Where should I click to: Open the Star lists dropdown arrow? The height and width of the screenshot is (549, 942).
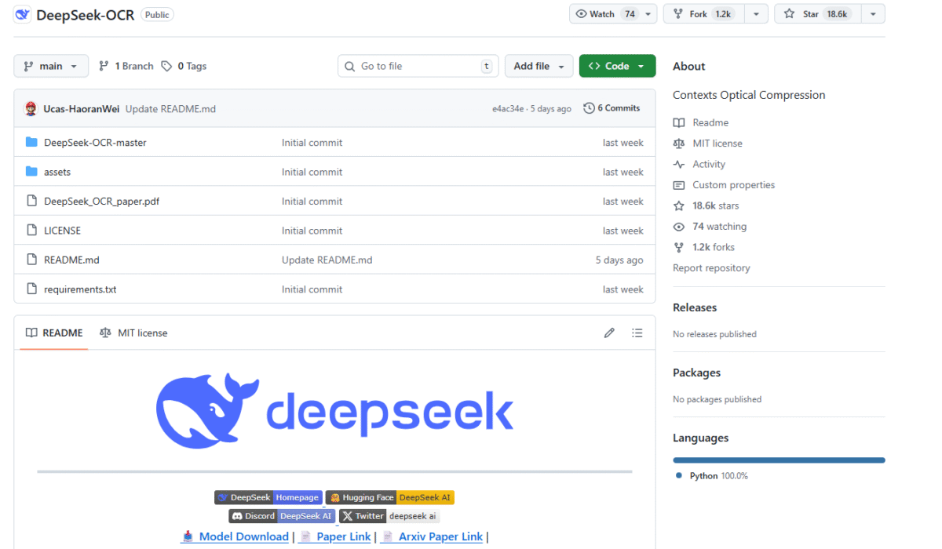873,14
